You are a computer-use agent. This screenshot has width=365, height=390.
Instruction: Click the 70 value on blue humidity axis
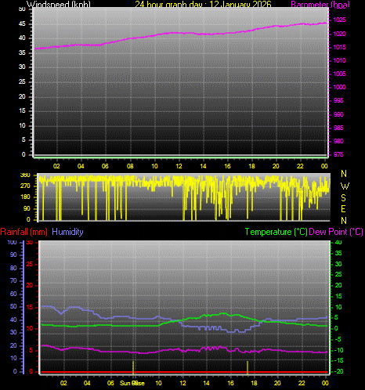click(13, 281)
